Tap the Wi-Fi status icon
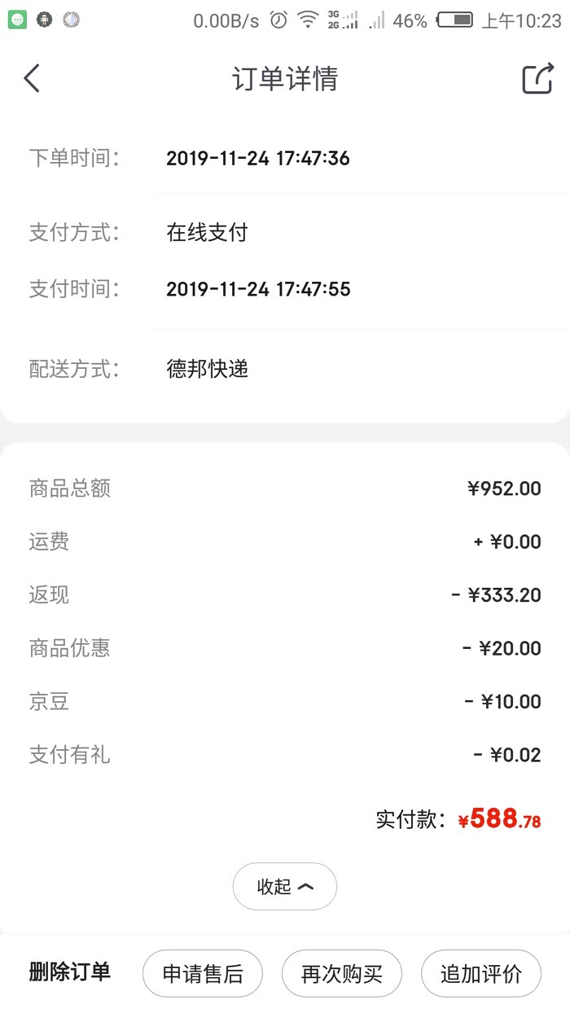This screenshot has width=570, height=1013. 308,20
